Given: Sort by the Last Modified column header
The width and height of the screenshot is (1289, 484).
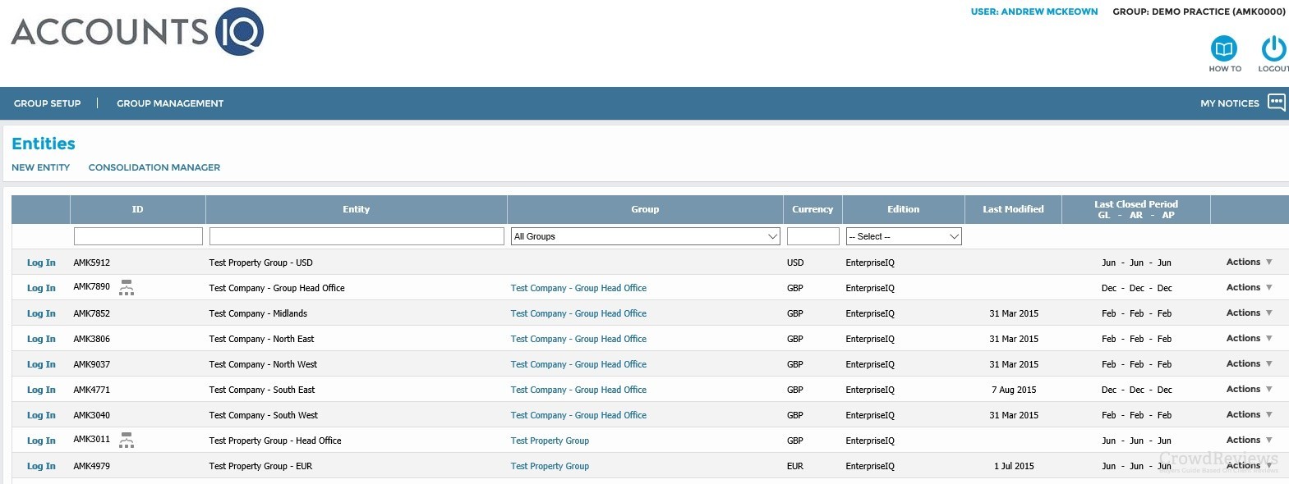Looking at the screenshot, I should (x=1013, y=209).
